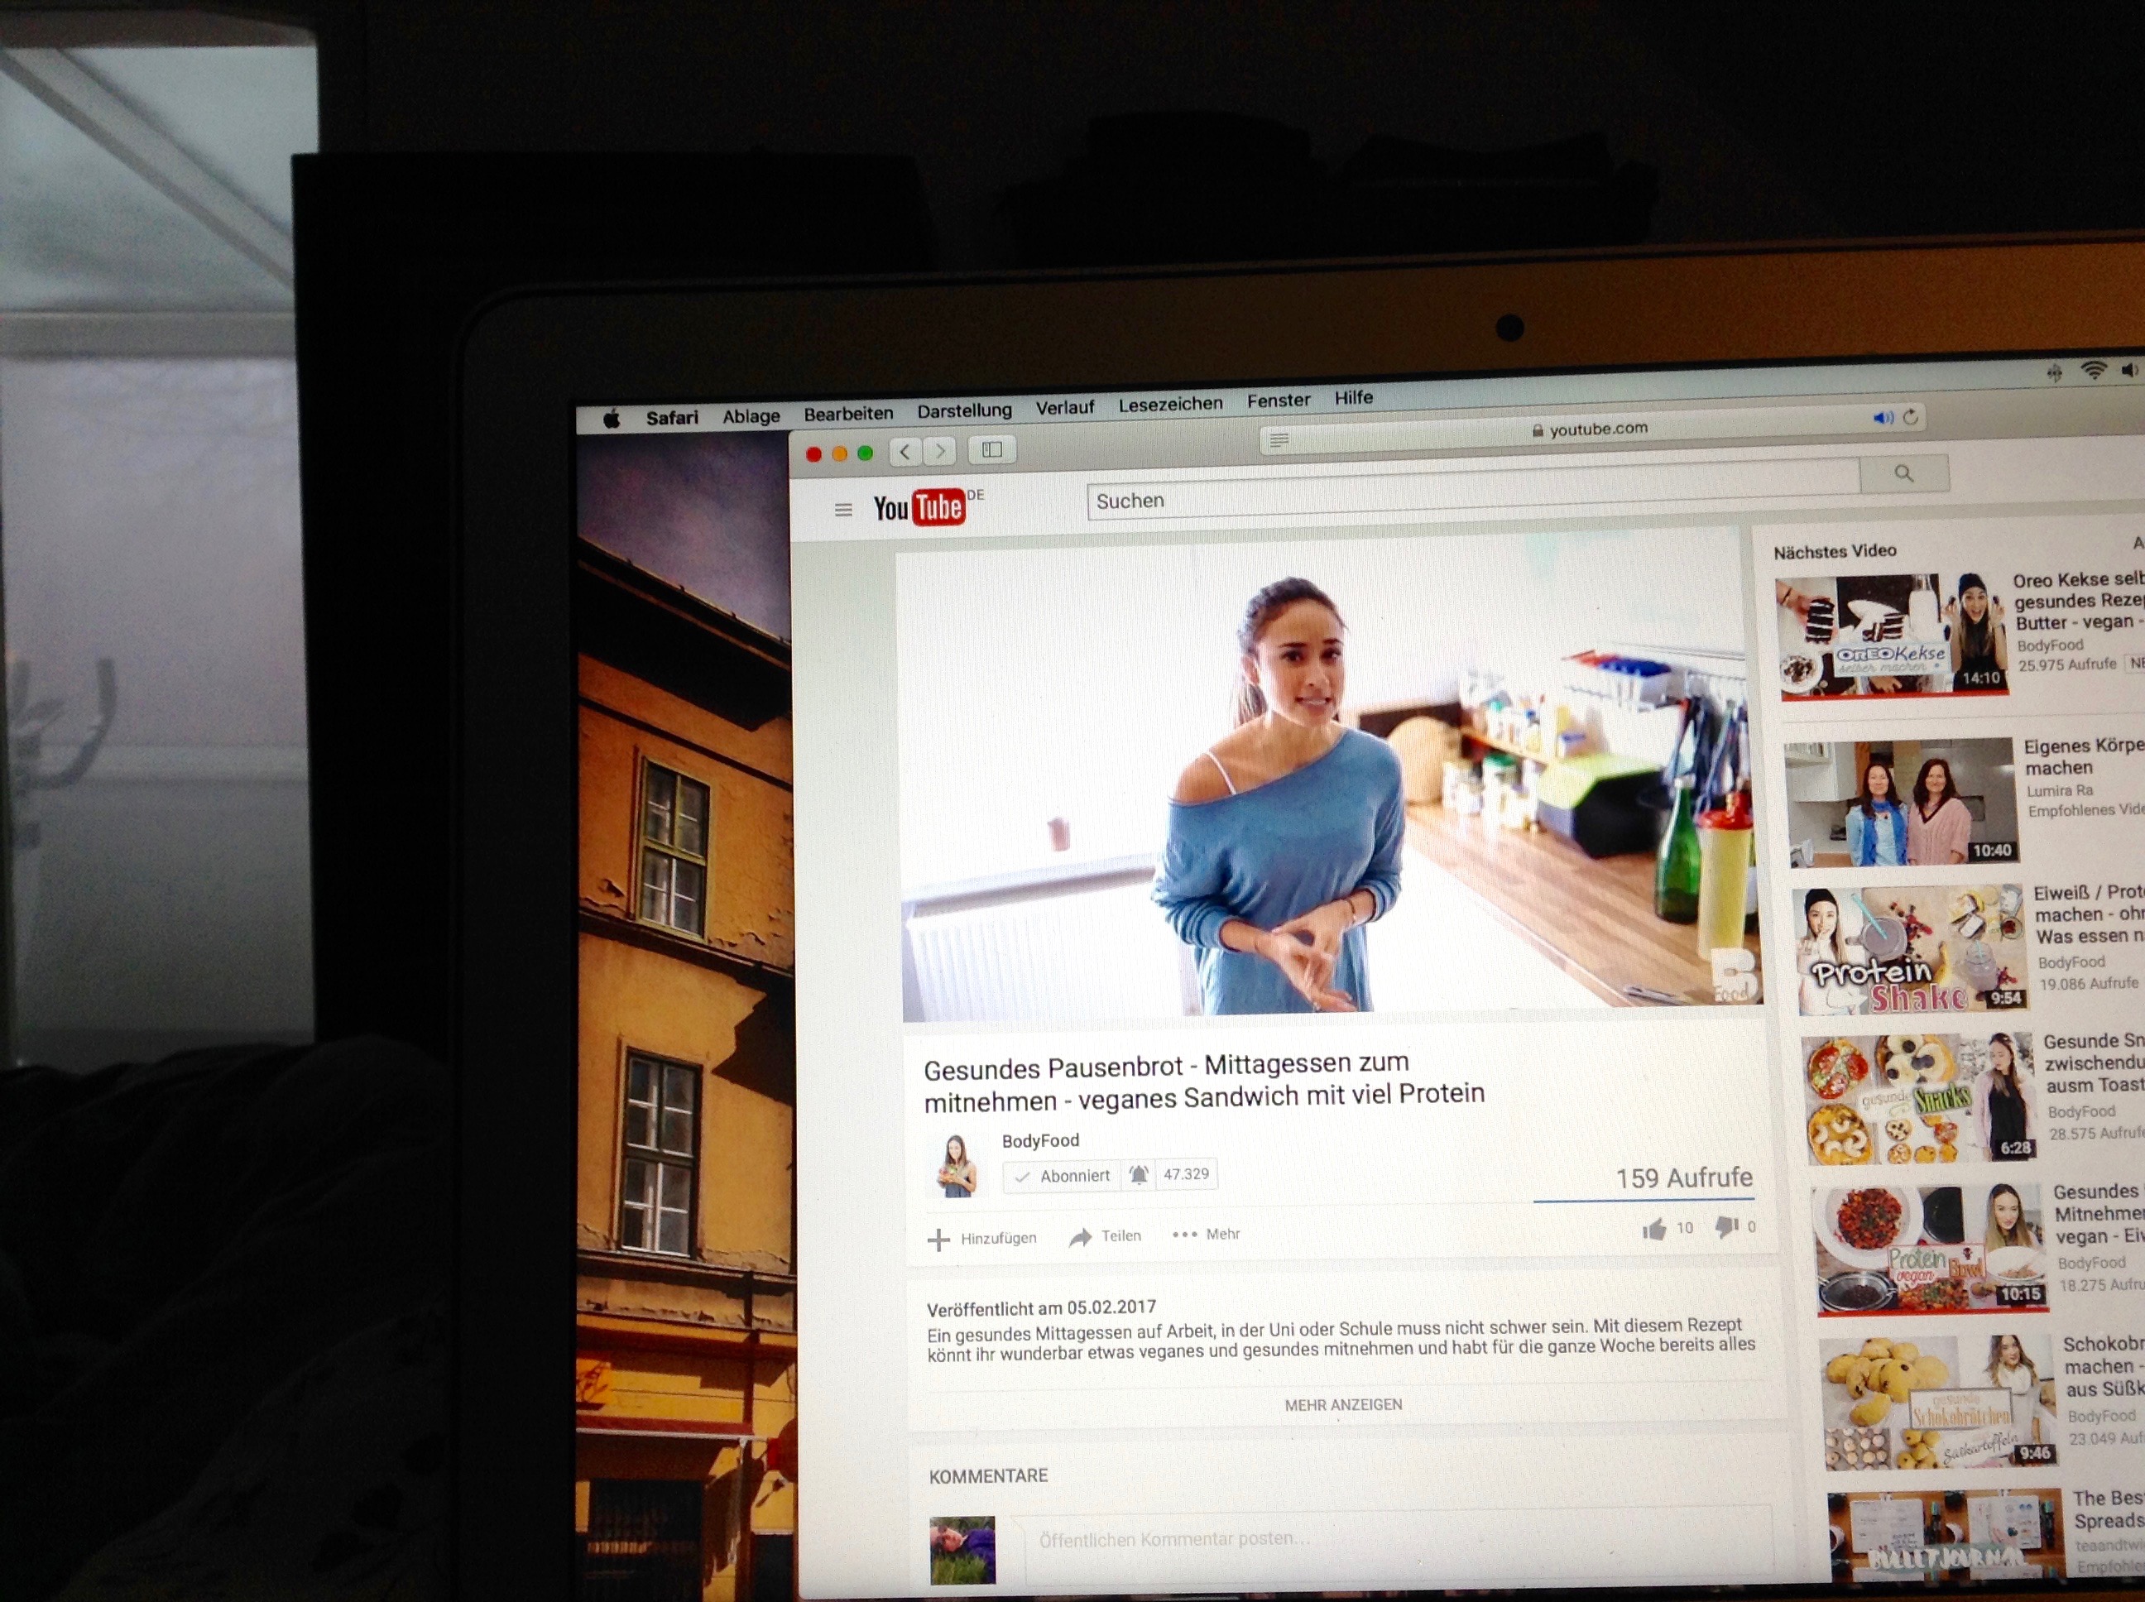Viewport: 2145px width, 1602px height.
Task: Open the Hinzufügen add-to playlist dropdown
Action: [983, 1239]
